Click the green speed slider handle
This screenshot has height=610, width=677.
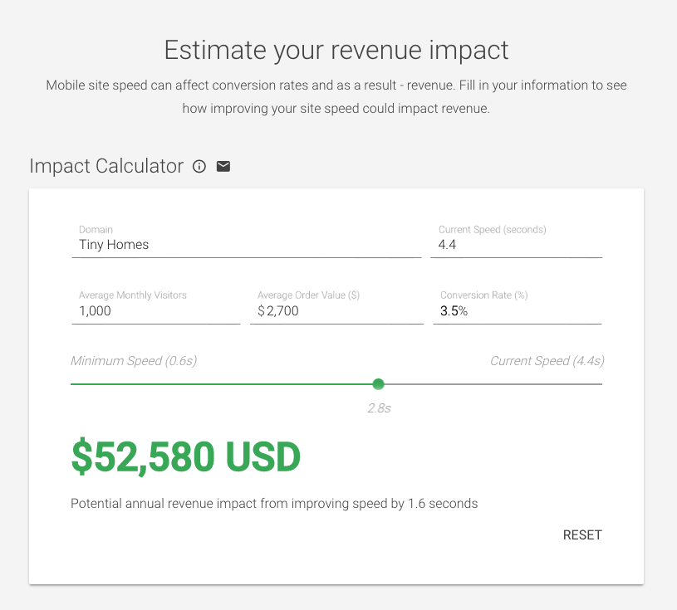pyautogui.click(x=378, y=384)
